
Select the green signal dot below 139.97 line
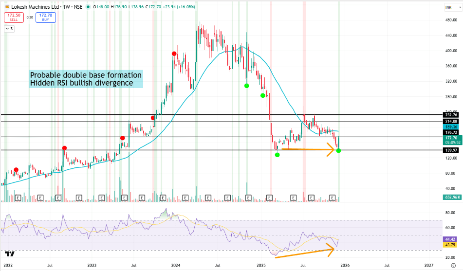[277, 155]
